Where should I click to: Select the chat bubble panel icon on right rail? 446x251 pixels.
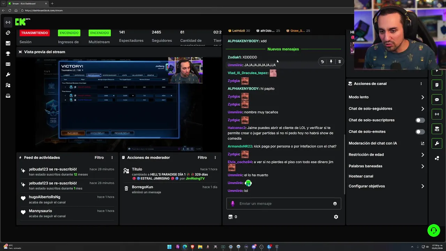tap(437, 100)
